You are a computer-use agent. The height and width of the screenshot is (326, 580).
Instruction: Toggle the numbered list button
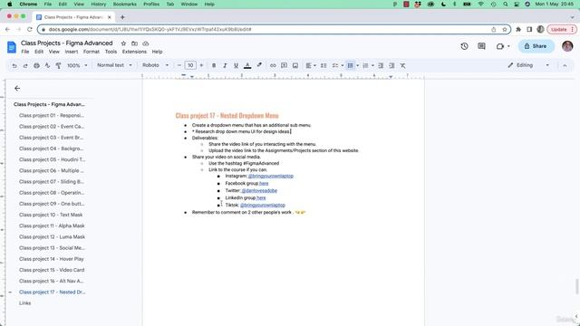pyautogui.click(x=365, y=65)
